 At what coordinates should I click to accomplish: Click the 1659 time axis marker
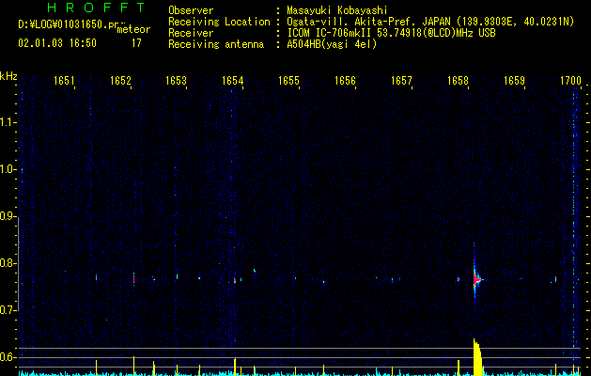[514, 81]
